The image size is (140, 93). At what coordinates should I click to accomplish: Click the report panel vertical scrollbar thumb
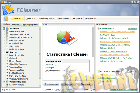[93, 43]
